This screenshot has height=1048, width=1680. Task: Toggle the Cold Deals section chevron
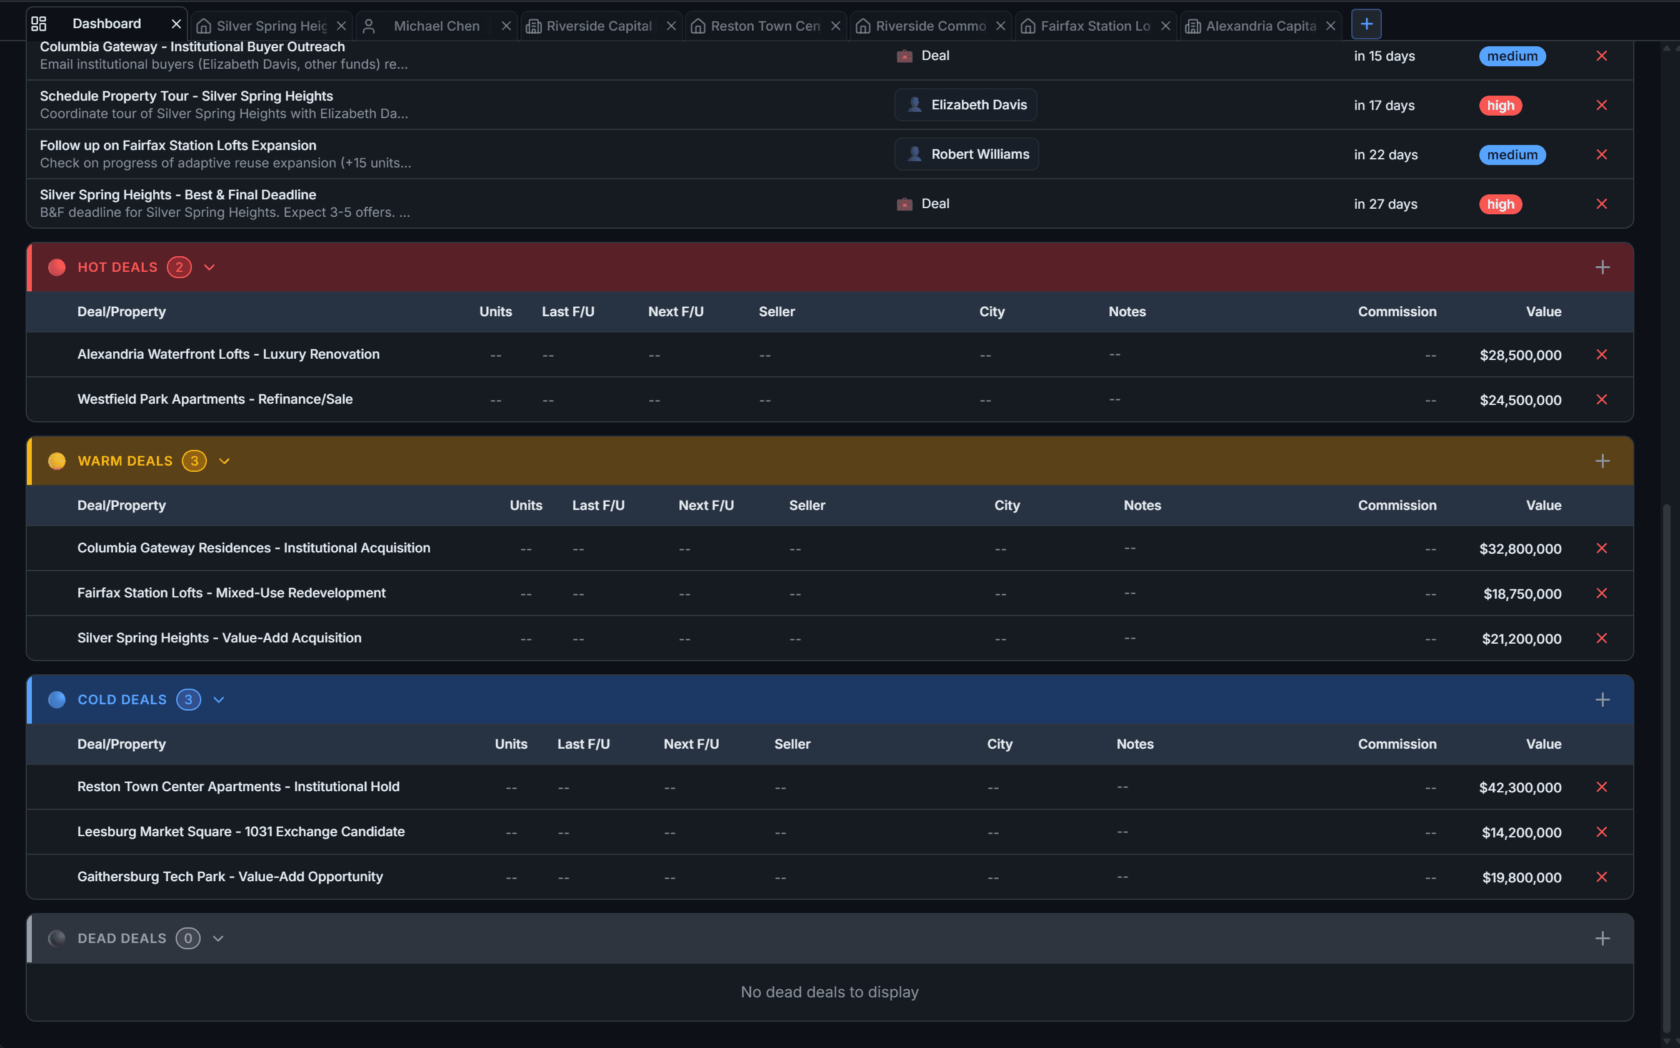coord(219,700)
